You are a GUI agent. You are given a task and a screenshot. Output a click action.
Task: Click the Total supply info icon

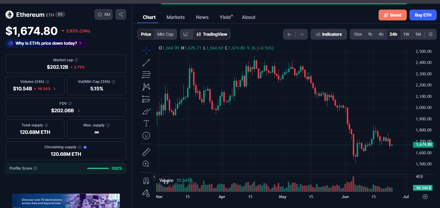[x=46, y=125]
